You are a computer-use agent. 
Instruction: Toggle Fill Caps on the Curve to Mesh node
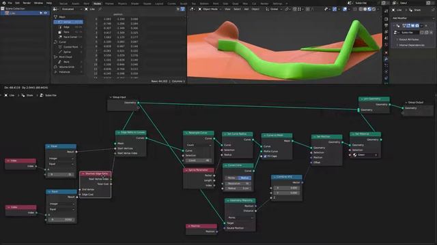(x=265, y=157)
